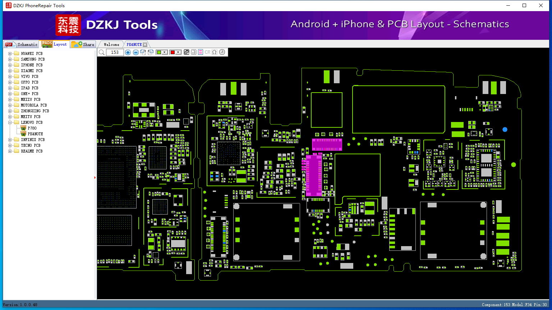Zoom out with the blue minus button
552x310 pixels.
(x=136, y=52)
